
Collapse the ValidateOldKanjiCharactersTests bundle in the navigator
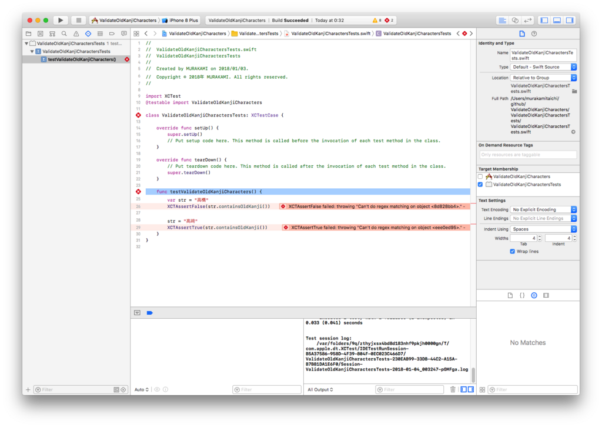[26, 44]
